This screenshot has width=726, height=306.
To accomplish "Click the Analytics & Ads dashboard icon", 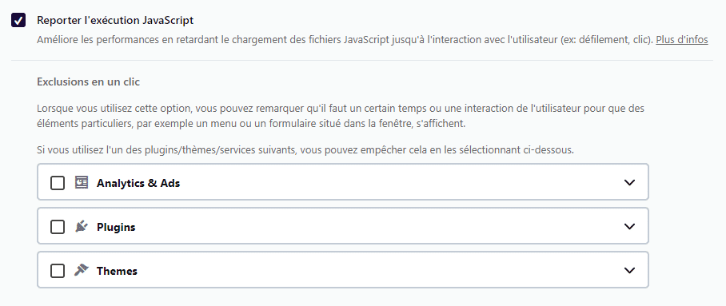I will point(82,182).
